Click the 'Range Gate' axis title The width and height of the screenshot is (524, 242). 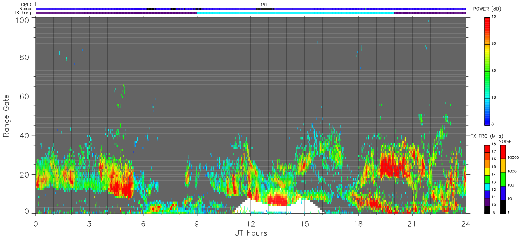(x=6, y=116)
